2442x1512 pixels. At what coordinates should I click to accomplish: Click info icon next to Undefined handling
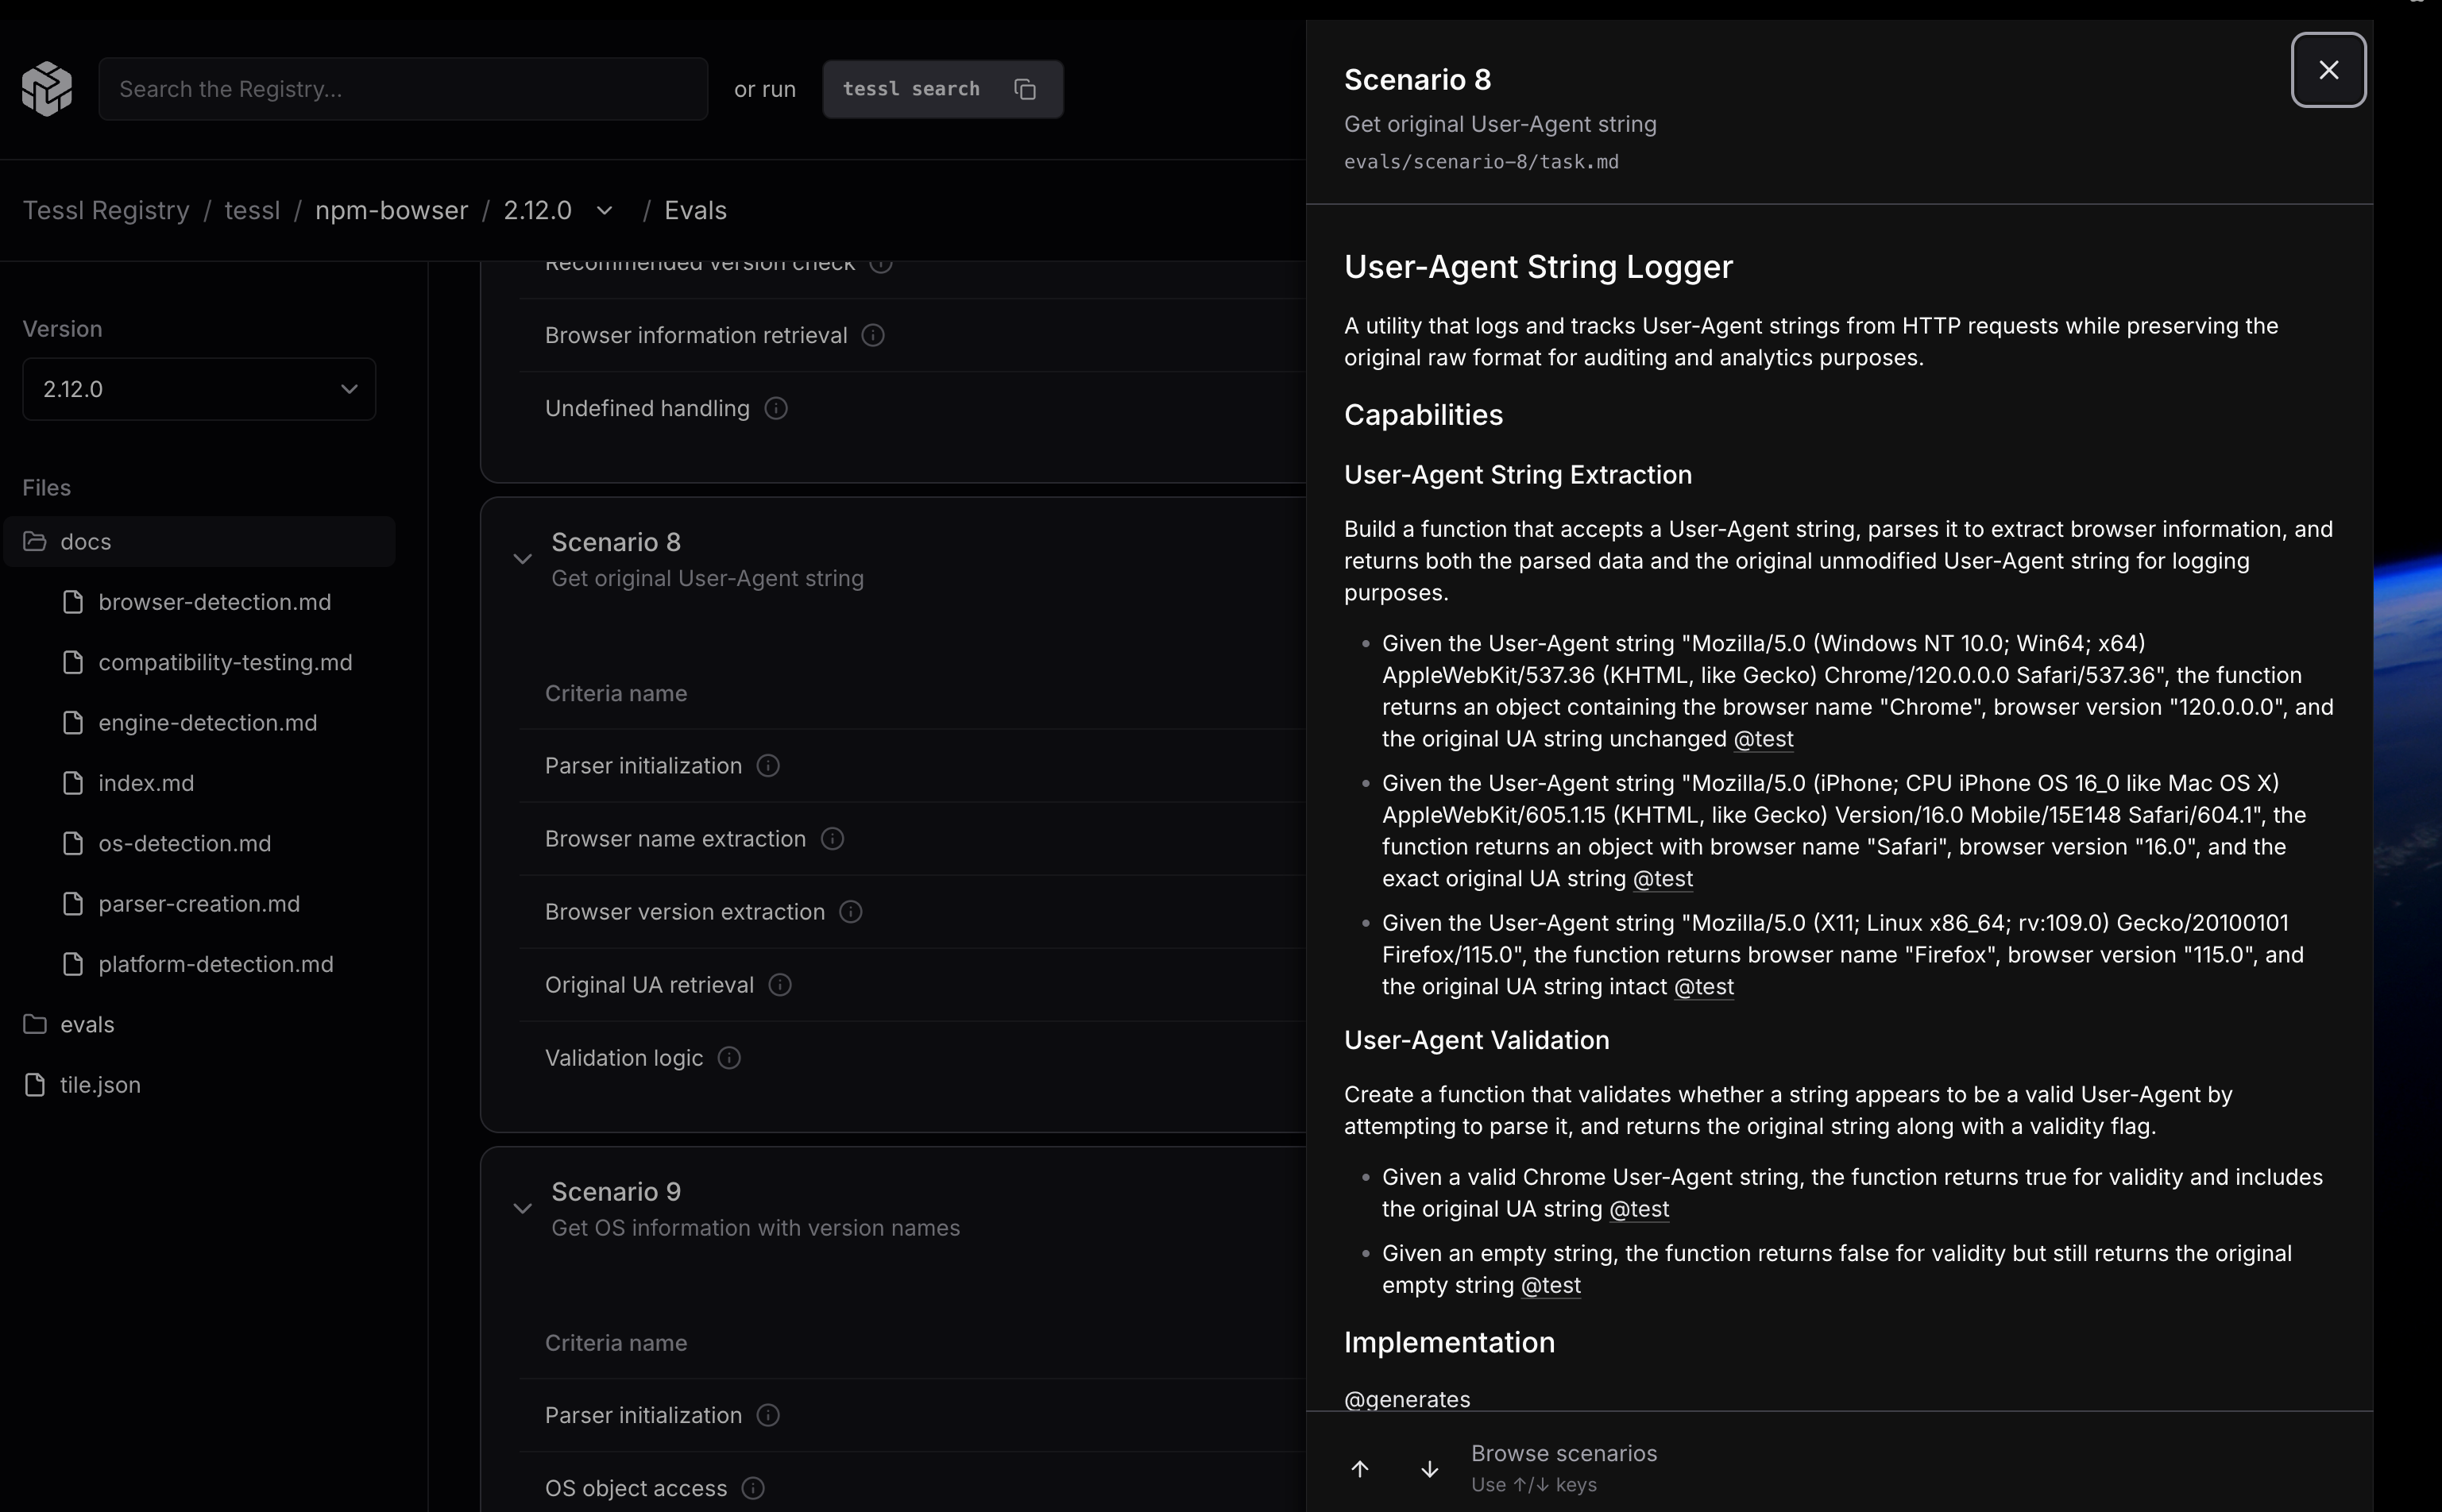[x=776, y=408]
